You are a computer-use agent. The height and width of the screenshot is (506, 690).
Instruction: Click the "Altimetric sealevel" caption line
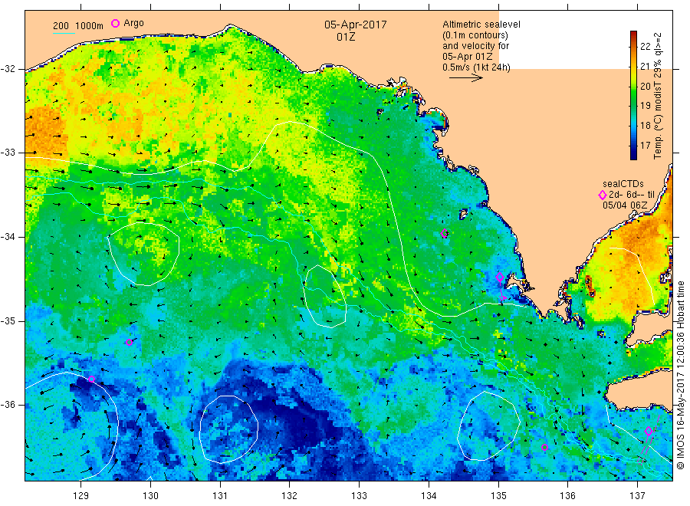click(481, 25)
